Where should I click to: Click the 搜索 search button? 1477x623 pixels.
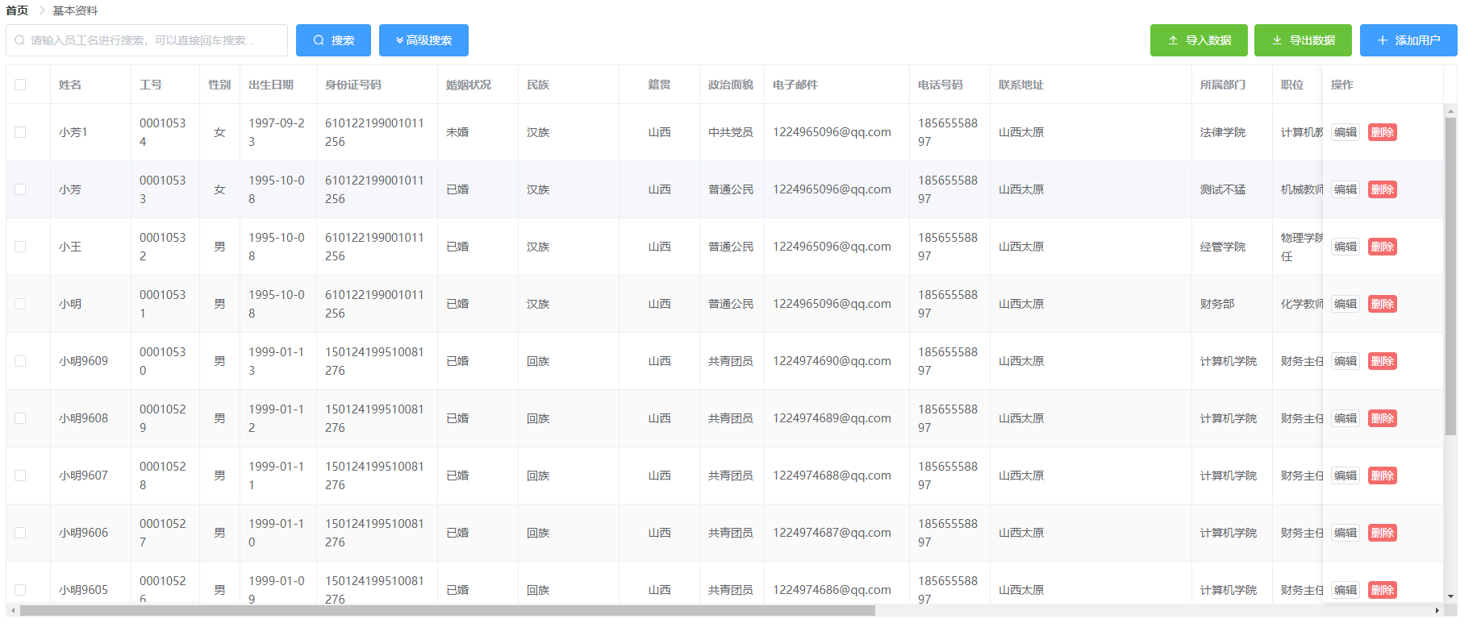333,40
